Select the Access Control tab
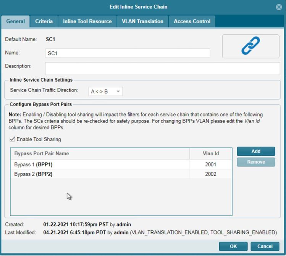 coord(192,21)
